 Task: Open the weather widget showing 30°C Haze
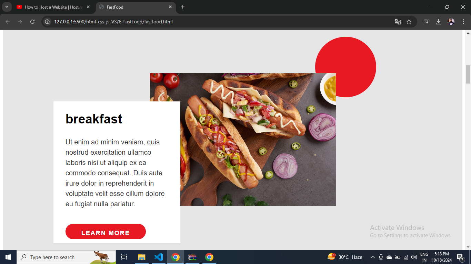[x=345, y=257]
